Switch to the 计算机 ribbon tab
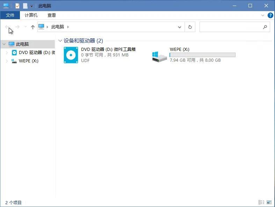 click(31, 15)
